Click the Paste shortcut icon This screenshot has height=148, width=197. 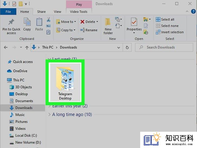(x=48, y=32)
